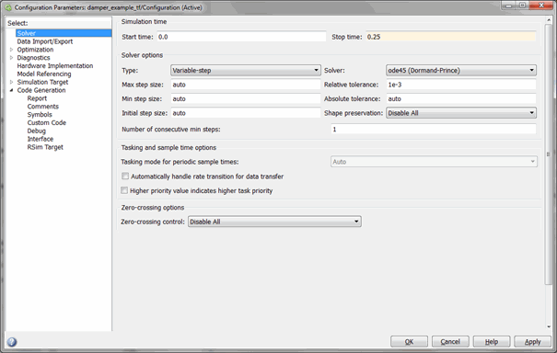Click the OK button
Viewport: 557px width, 353px height.
click(409, 342)
